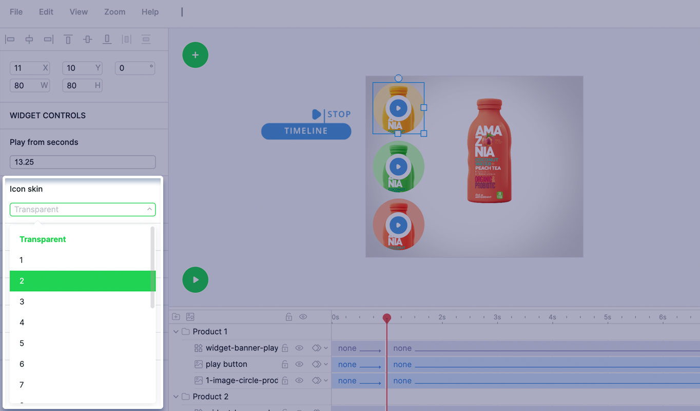Screen dimensions: 700x411
Task: Choose icon skin option 7
Action: (x=80, y=385)
